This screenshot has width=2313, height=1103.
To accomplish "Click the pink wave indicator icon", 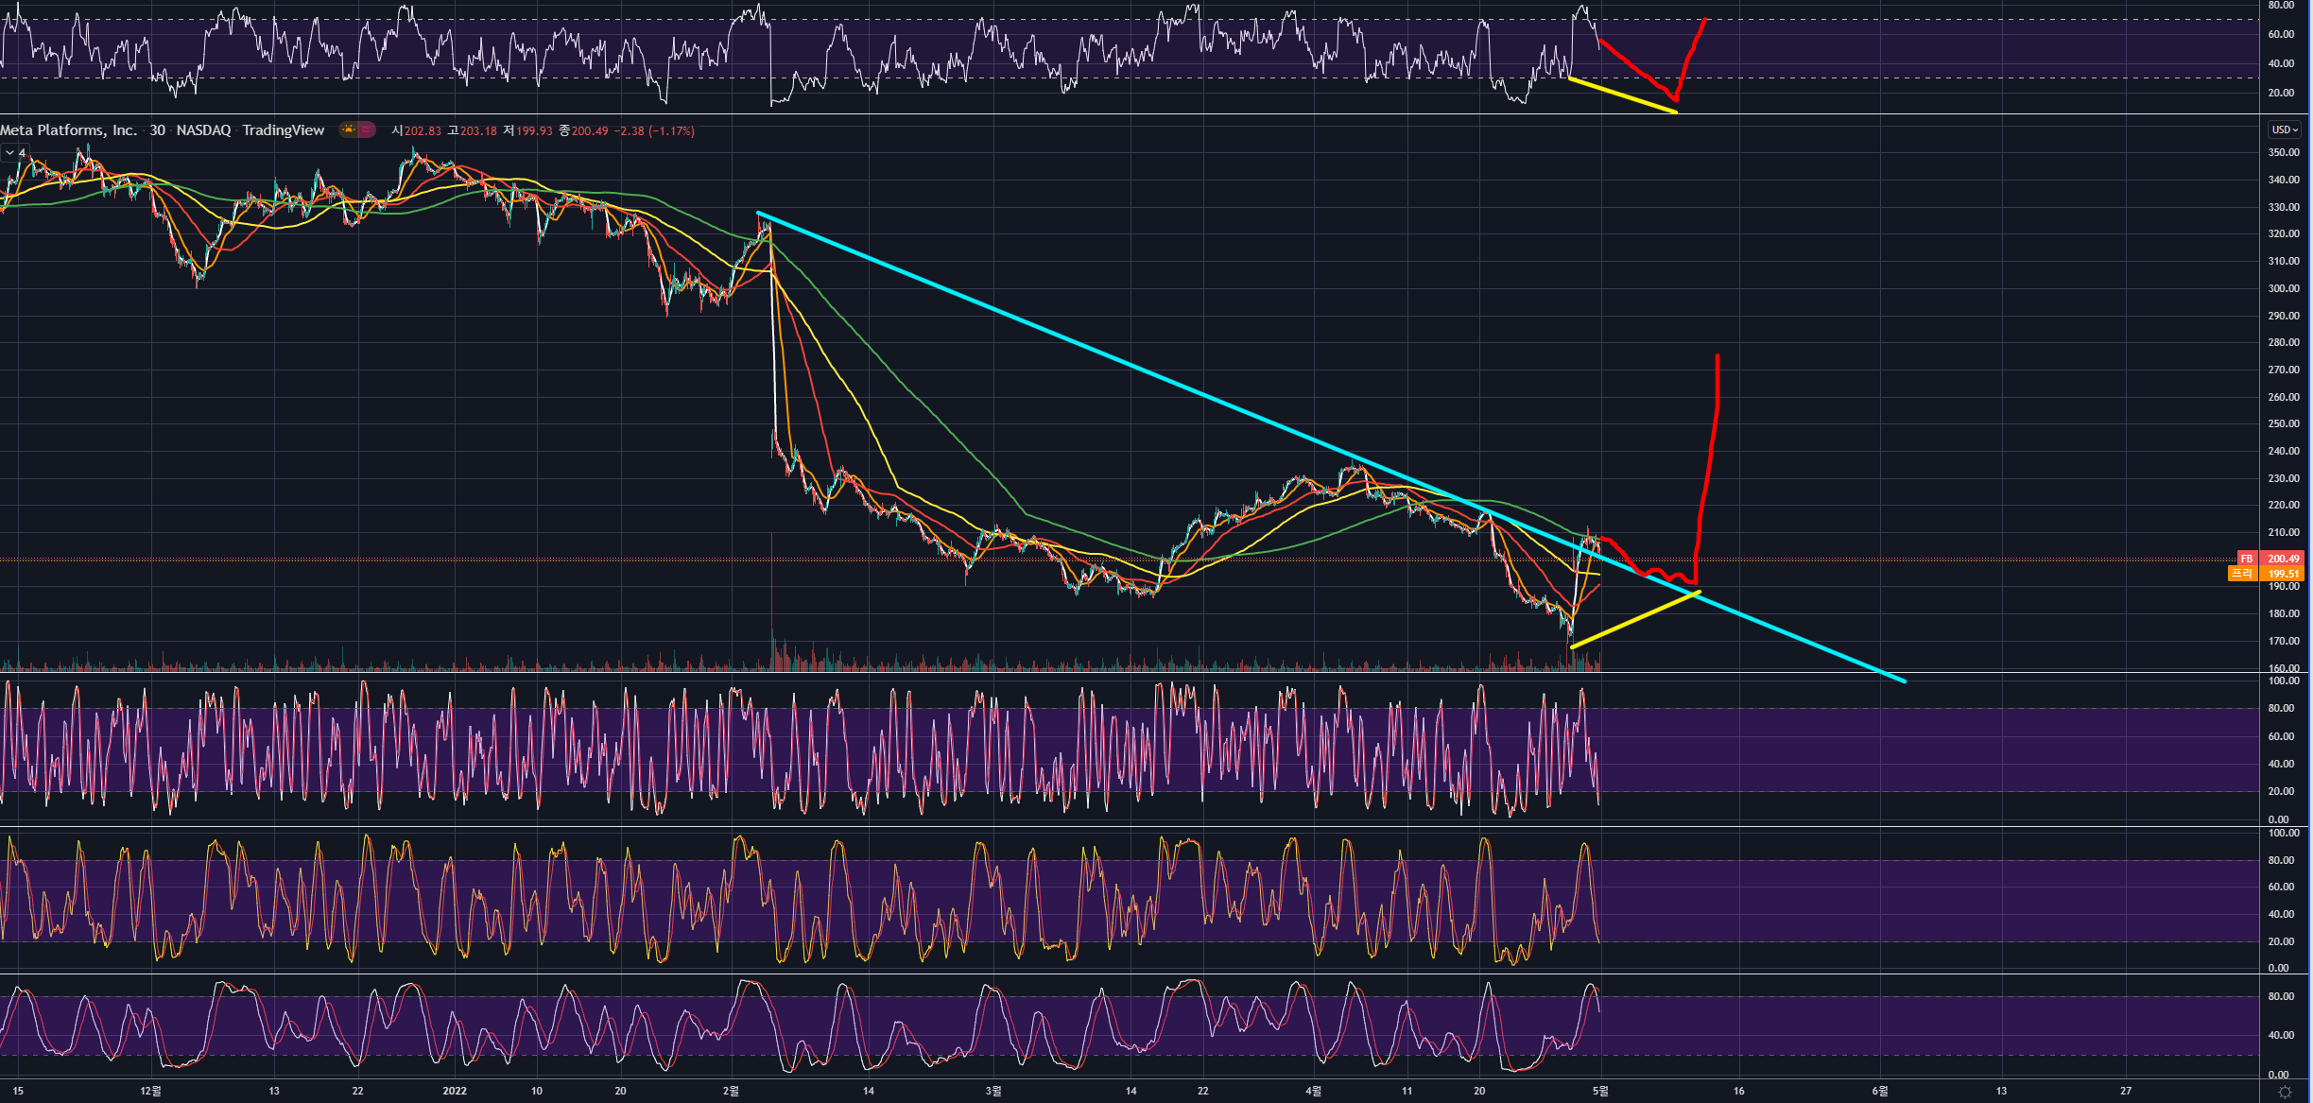I will click(x=366, y=129).
